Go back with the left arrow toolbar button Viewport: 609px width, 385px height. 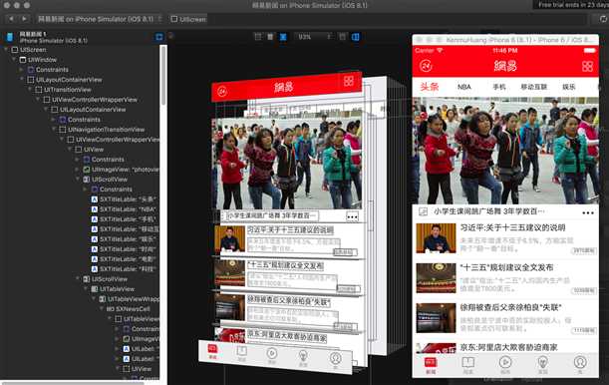[11, 19]
